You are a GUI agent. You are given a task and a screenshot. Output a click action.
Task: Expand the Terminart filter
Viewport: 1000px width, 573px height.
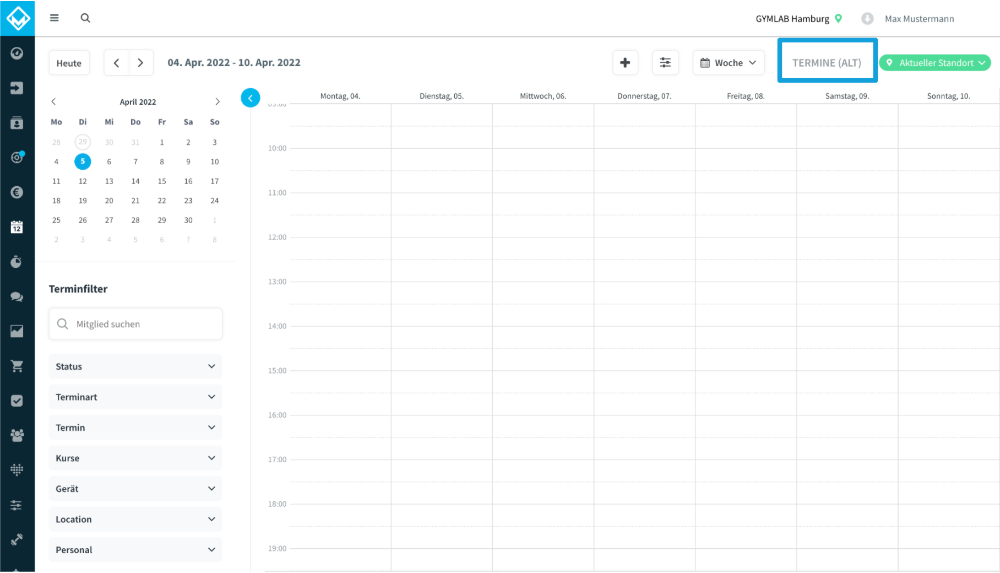pos(135,397)
